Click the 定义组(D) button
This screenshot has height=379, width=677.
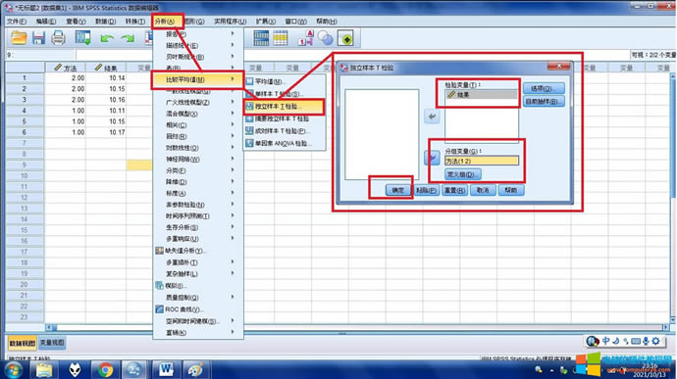coord(463,174)
